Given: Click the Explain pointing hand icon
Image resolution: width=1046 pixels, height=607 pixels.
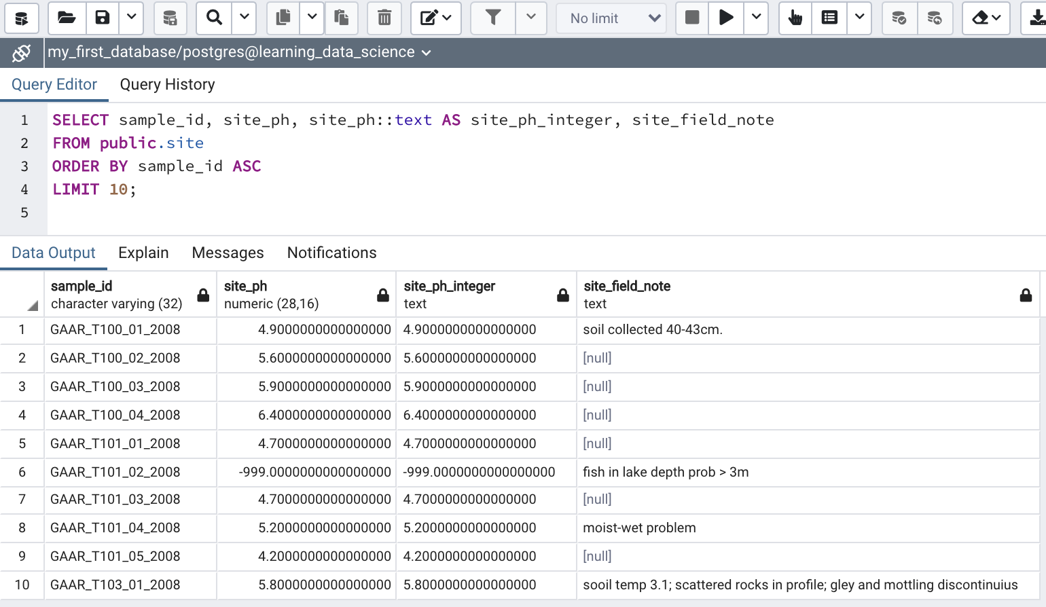Looking at the screenshot, I should click(795, 18).
